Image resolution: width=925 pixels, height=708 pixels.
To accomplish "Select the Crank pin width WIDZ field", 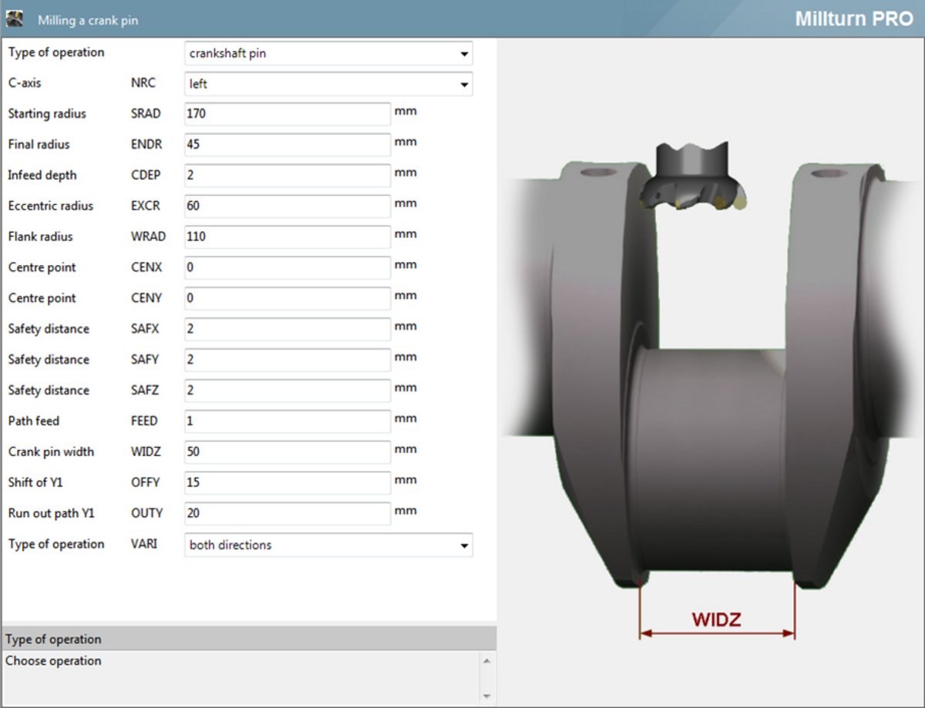I will (x=287, y=452).
